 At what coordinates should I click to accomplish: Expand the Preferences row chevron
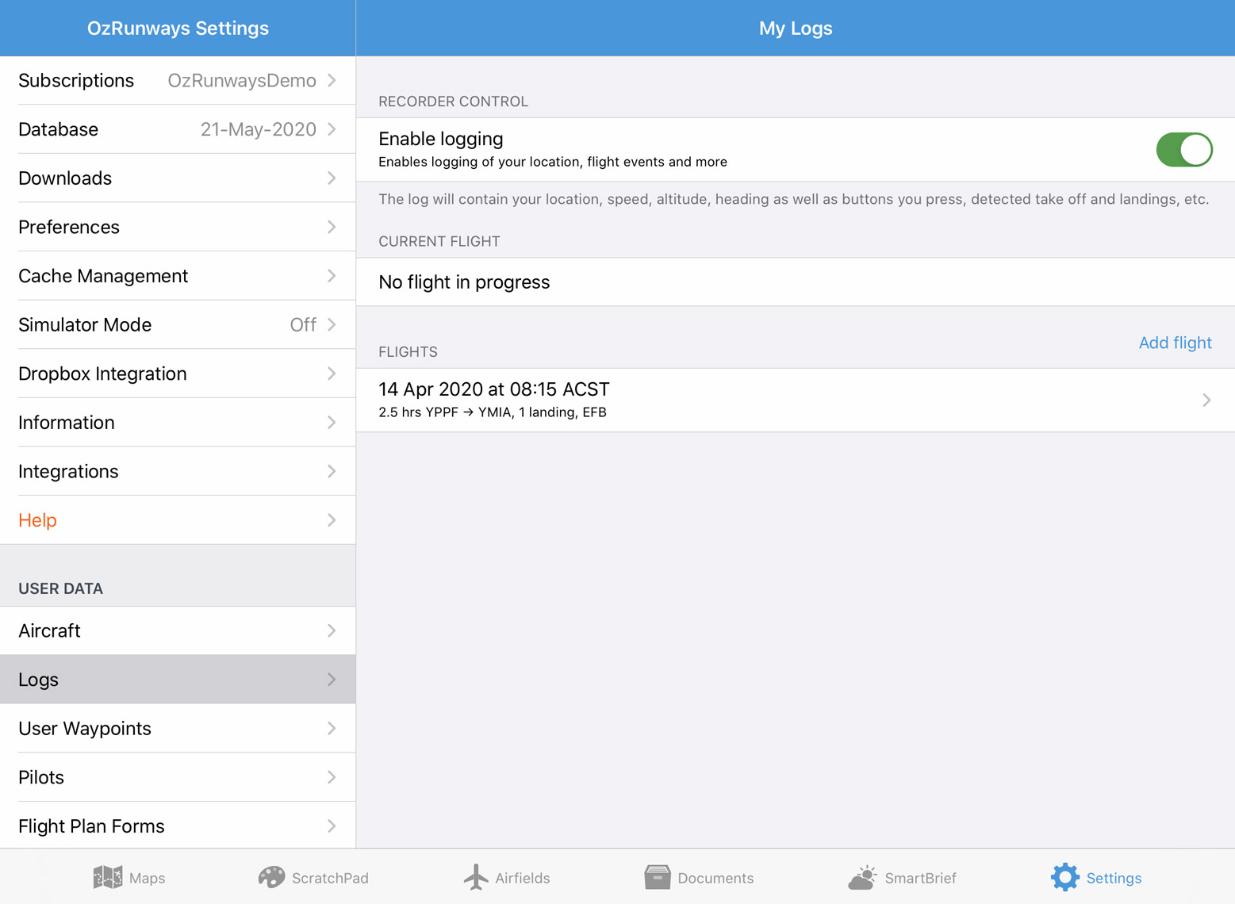[x=332, y=227]
